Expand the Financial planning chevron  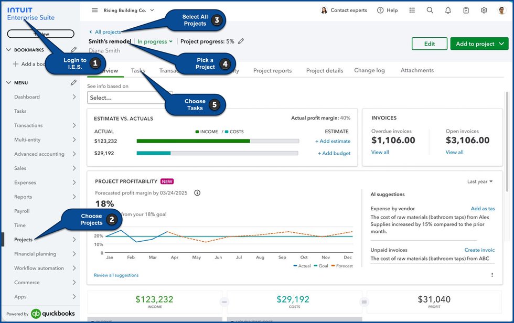click(x=74, y=254)
